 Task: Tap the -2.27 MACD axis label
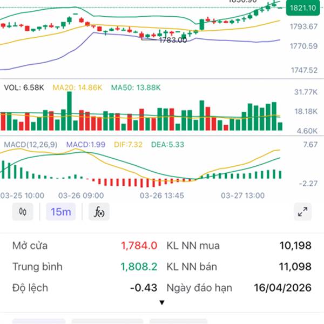pyautogui.click(x=308, y=184)
